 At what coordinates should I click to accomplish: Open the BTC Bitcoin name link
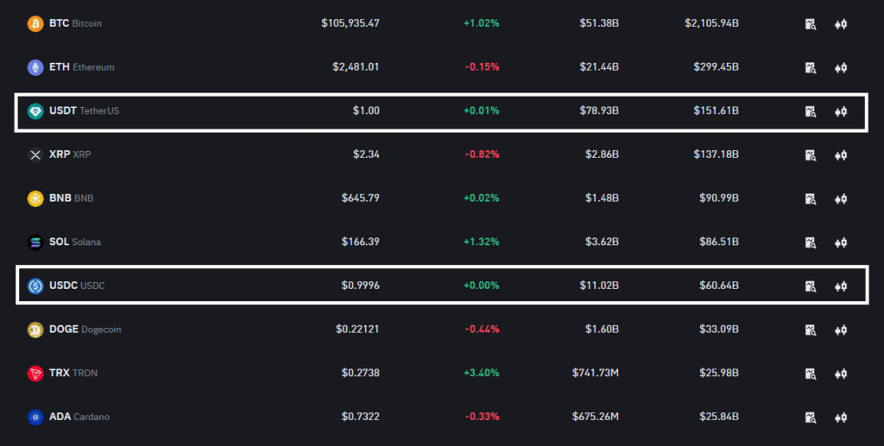coord(76,23)
